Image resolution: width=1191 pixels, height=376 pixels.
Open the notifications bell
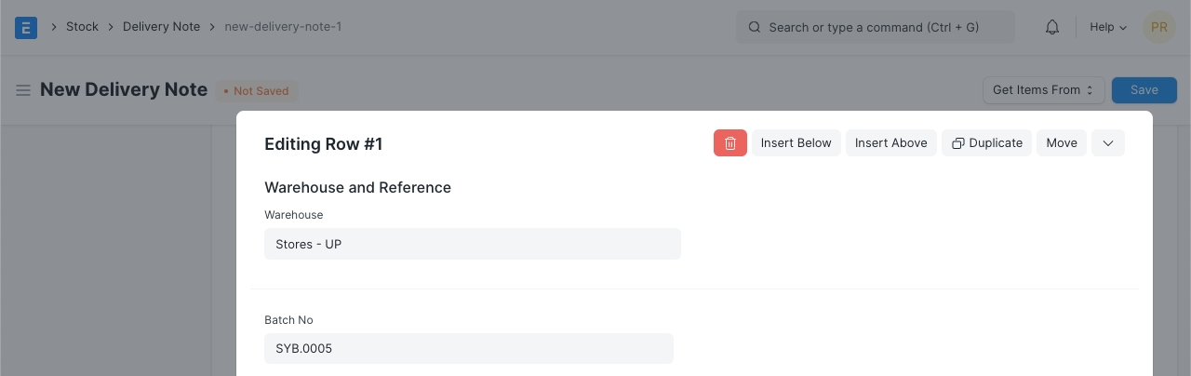(x=1052, y=27)
